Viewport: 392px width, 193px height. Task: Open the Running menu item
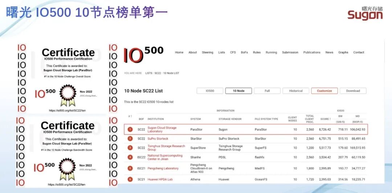(x=271, y=52)
